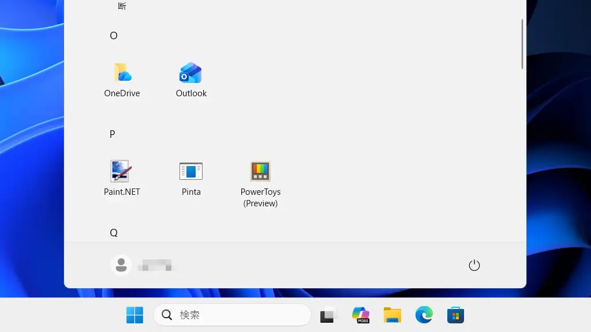
Task: Click the app list vertical scrollbar
Action: 522,44
